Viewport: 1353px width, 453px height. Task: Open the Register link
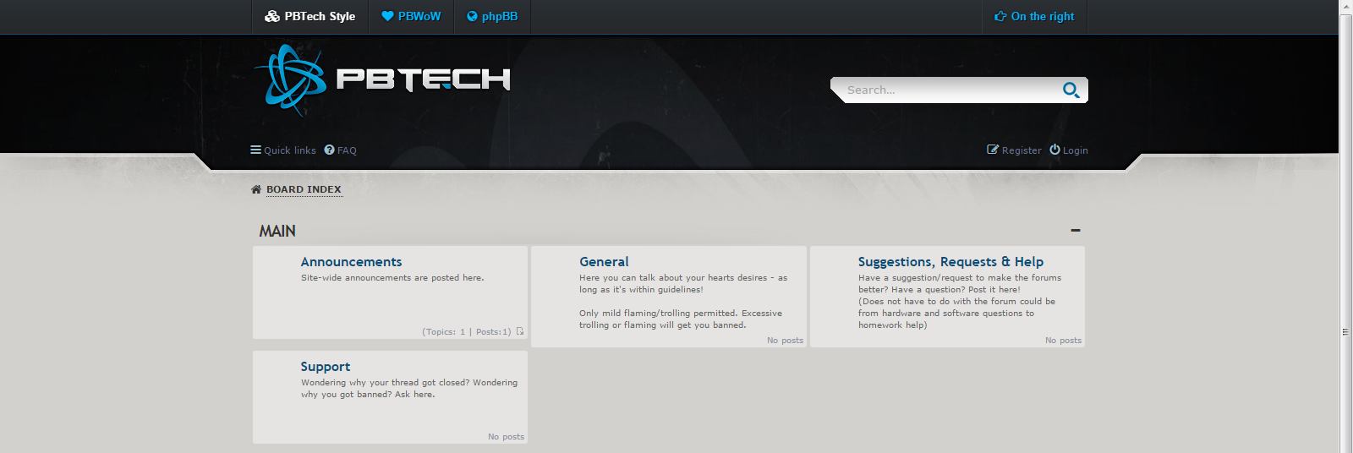(x=1014, y=150)
